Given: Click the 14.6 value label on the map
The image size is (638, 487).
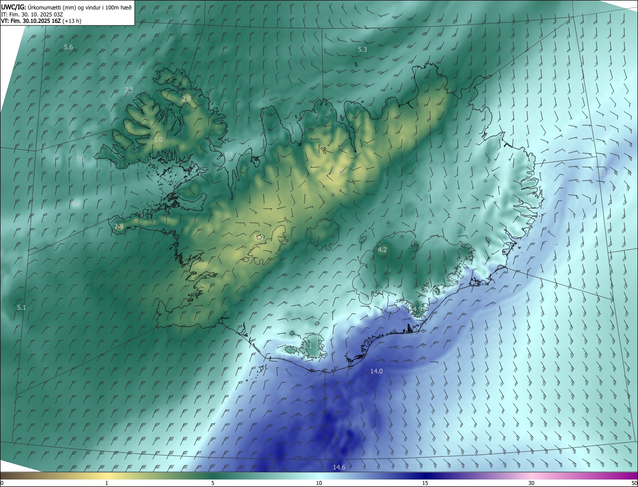Looking at the screenshot, I should [339, 467].
